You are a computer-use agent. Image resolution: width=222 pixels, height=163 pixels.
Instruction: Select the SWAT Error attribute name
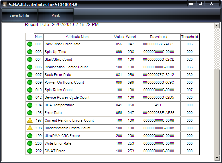click(x=55, y=151)
